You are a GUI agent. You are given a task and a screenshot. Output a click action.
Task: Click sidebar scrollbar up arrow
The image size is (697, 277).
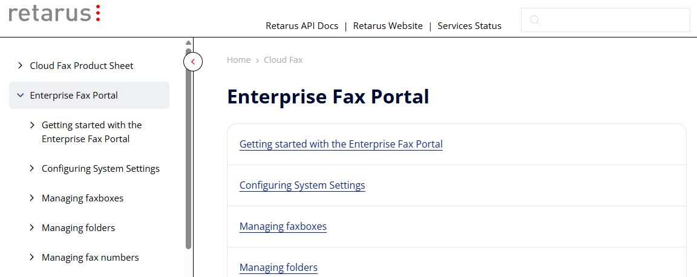tap(189, 43)
